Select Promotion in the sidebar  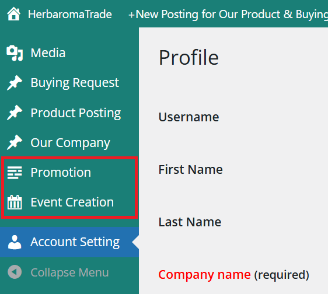[61, 173]
